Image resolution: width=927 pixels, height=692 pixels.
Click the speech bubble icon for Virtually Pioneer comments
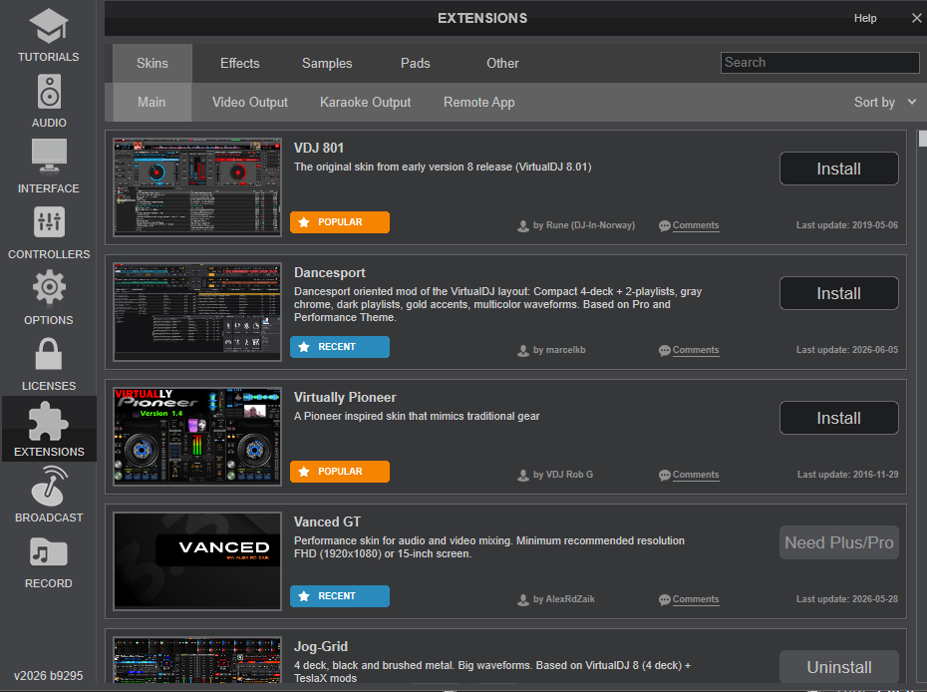[665, 476]
